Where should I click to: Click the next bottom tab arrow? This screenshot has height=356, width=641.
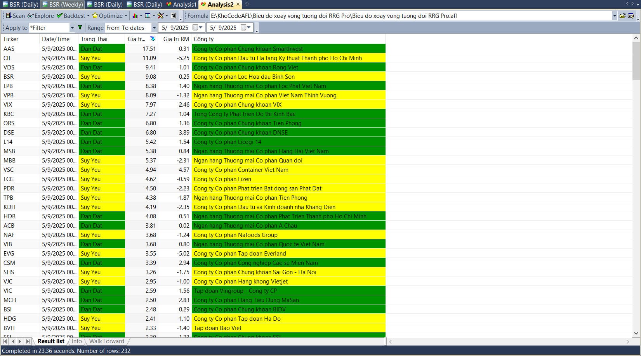click(x=20, y=341)
